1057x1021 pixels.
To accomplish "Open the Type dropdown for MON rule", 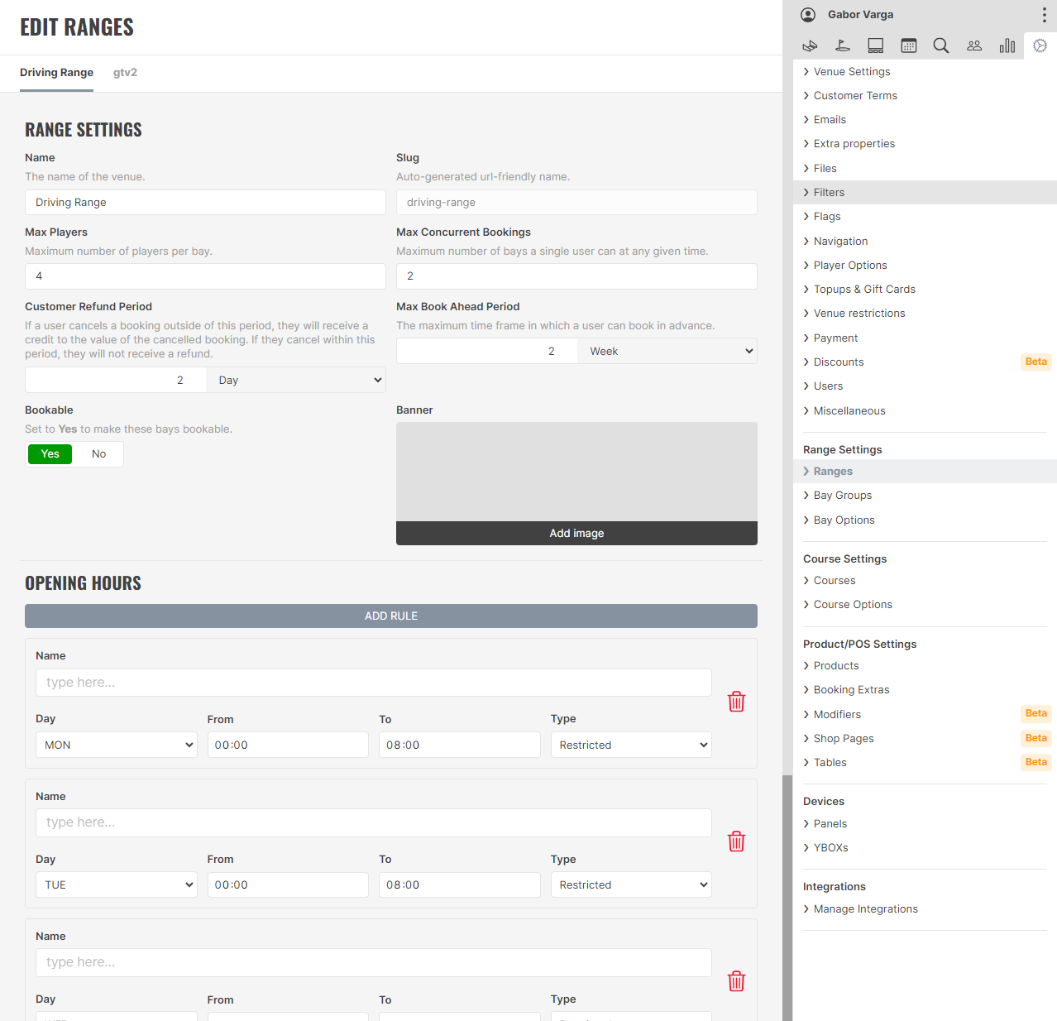I will click(x=631, y=745).
